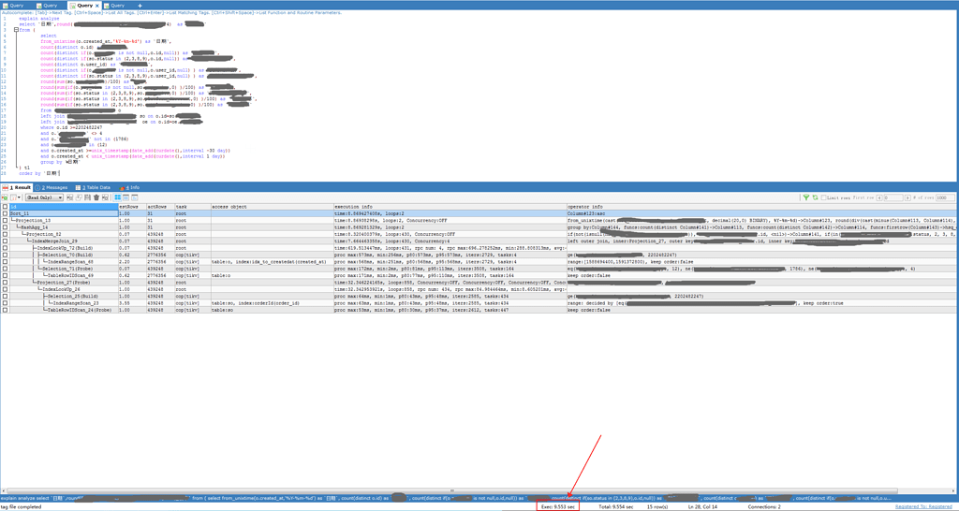Collapse the 'from (' code fold
The width and height of the screenshot is (959, 511).
click(16, 30)
